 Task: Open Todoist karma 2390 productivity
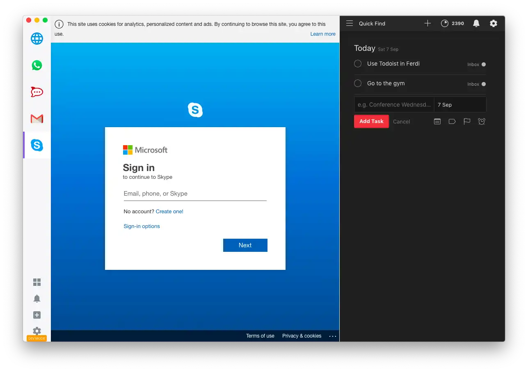click(x=453, y=23)
